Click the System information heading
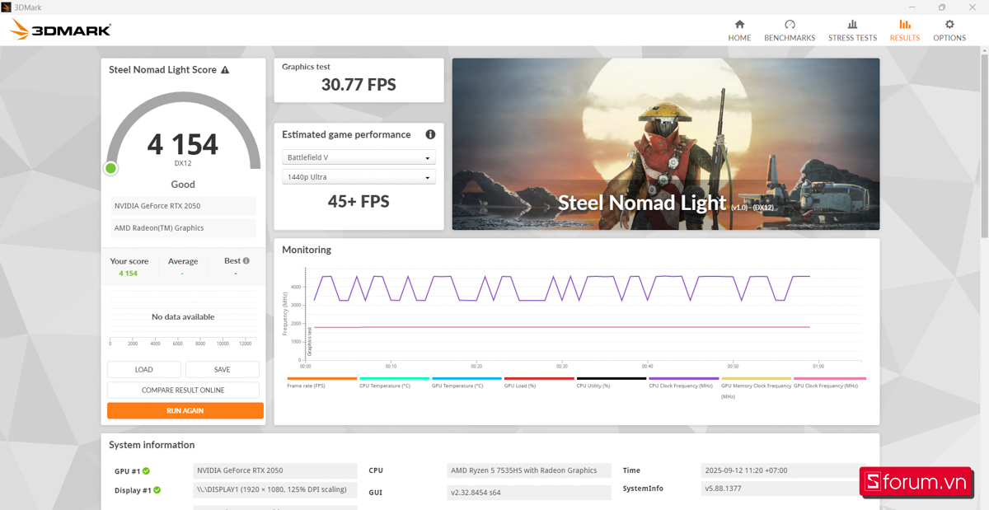 pyautogui.click(x=152, y=445)
